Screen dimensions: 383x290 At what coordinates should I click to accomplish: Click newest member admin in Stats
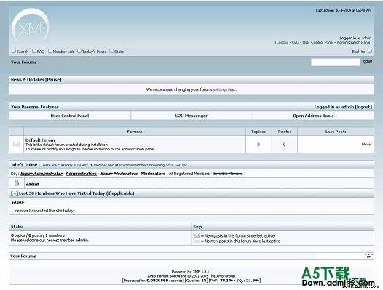pos(82,241)
